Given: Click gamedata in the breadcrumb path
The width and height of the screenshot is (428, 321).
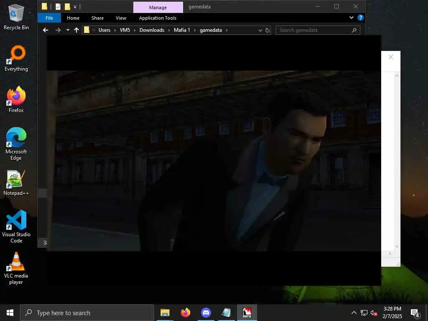Looking at the screenshot, I should click(x=211, y=30).
